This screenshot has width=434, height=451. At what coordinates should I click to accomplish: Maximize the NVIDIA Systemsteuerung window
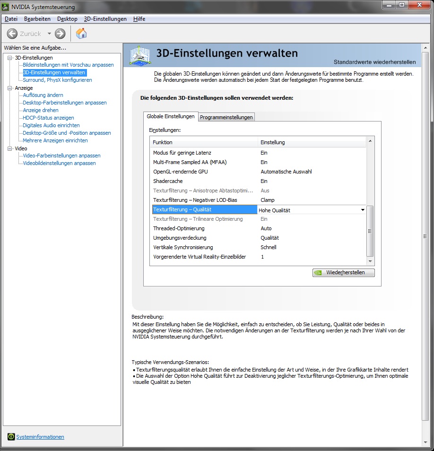click(402, 5)
